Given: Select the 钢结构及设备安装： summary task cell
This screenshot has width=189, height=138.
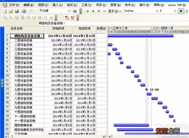Looking at the screenshot, I should tap(27, 36).
